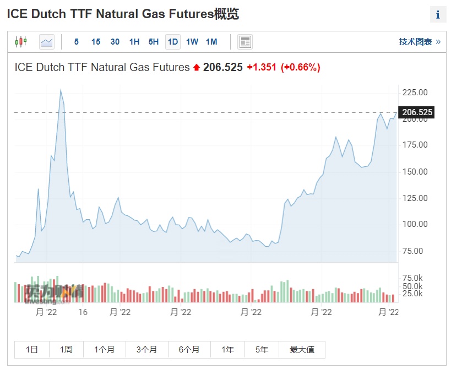
Task: Select the 1H interval
Action: point(134,41)
